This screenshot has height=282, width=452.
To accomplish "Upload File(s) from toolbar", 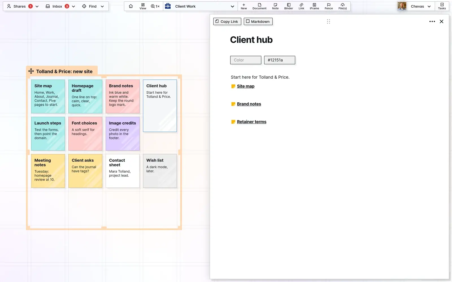I will (342, 6).
